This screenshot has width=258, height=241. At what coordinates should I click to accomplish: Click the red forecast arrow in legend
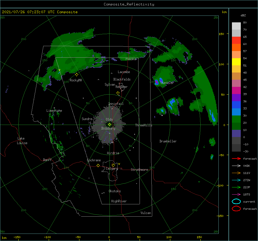click(236, 158)
